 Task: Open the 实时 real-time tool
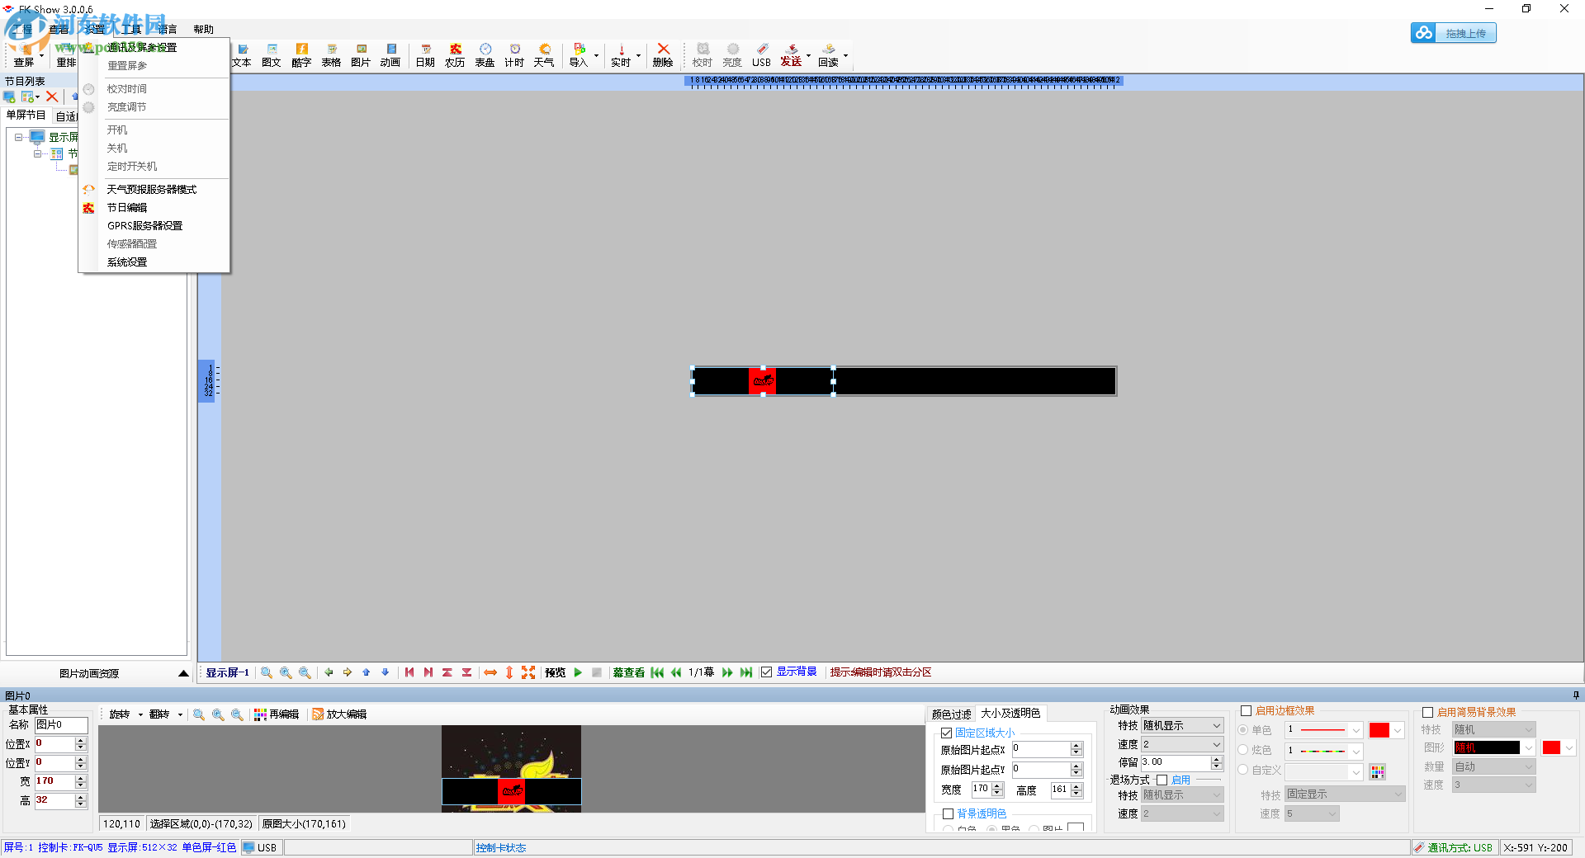point(621,55)
